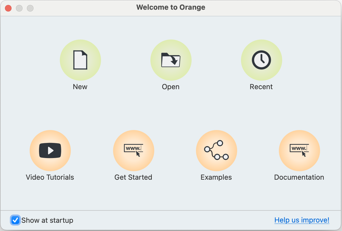
Task: Launch Video Tutorials play icon
Action: (50, 151)
